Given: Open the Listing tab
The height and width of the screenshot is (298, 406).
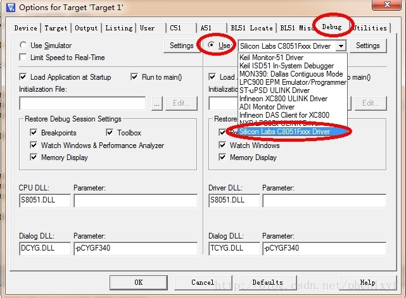Looking at the screenshot, I should [x=119, y=28].
